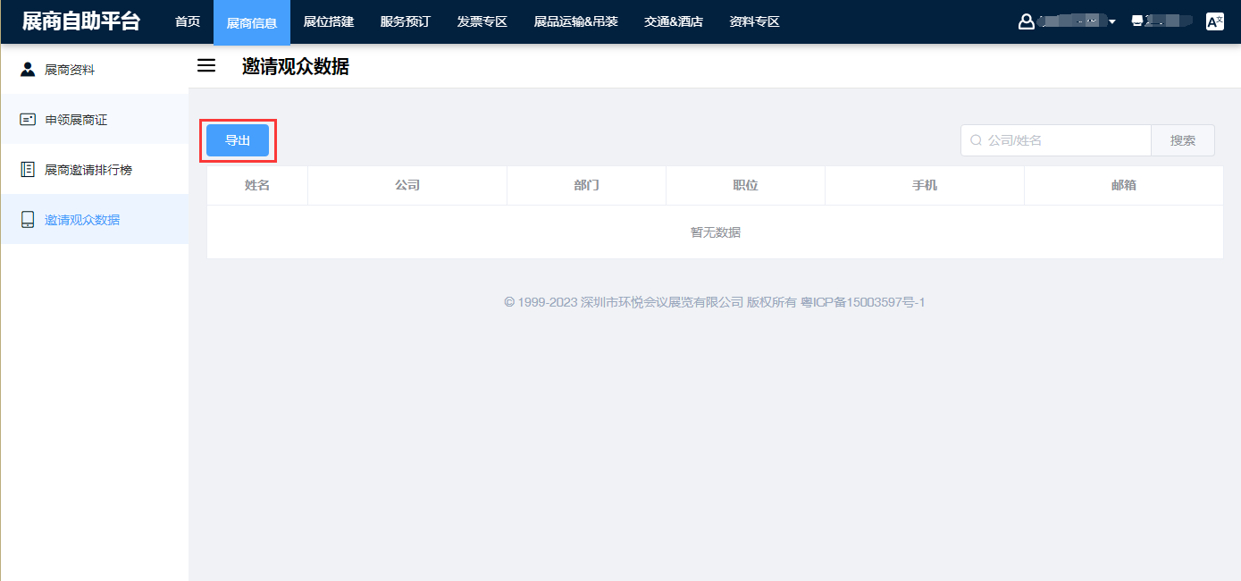This screenshot has height=581, width=1241.
Task: Click the magnifier icon in search box
Action: [977, 140]
